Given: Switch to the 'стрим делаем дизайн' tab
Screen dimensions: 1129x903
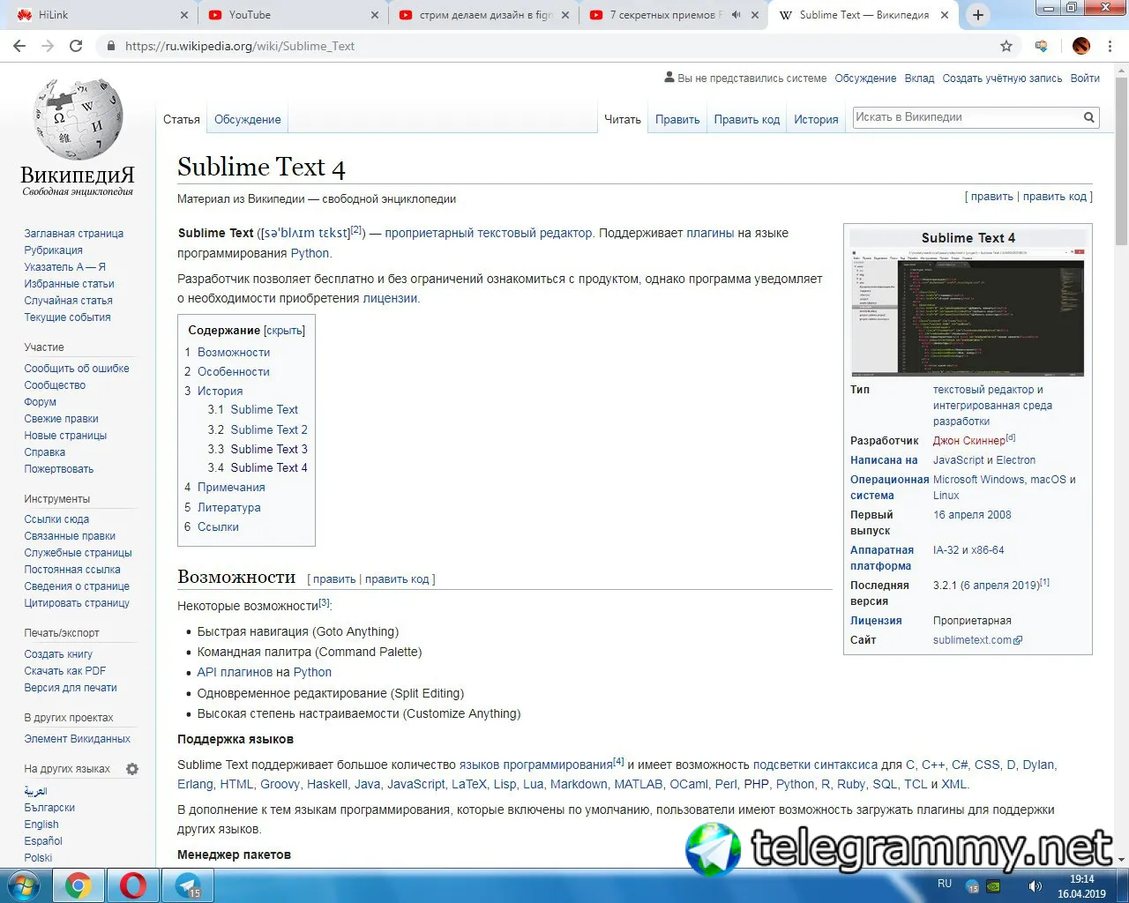Looking at the screenshot, I should pyautogui.click(x=482, y=15).
